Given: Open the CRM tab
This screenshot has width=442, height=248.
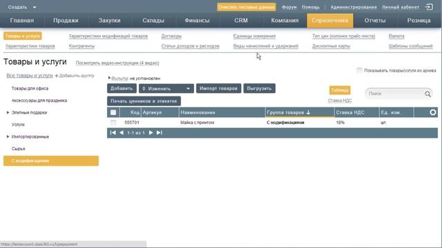Looking at the screenshot, I should coord(241,21).
